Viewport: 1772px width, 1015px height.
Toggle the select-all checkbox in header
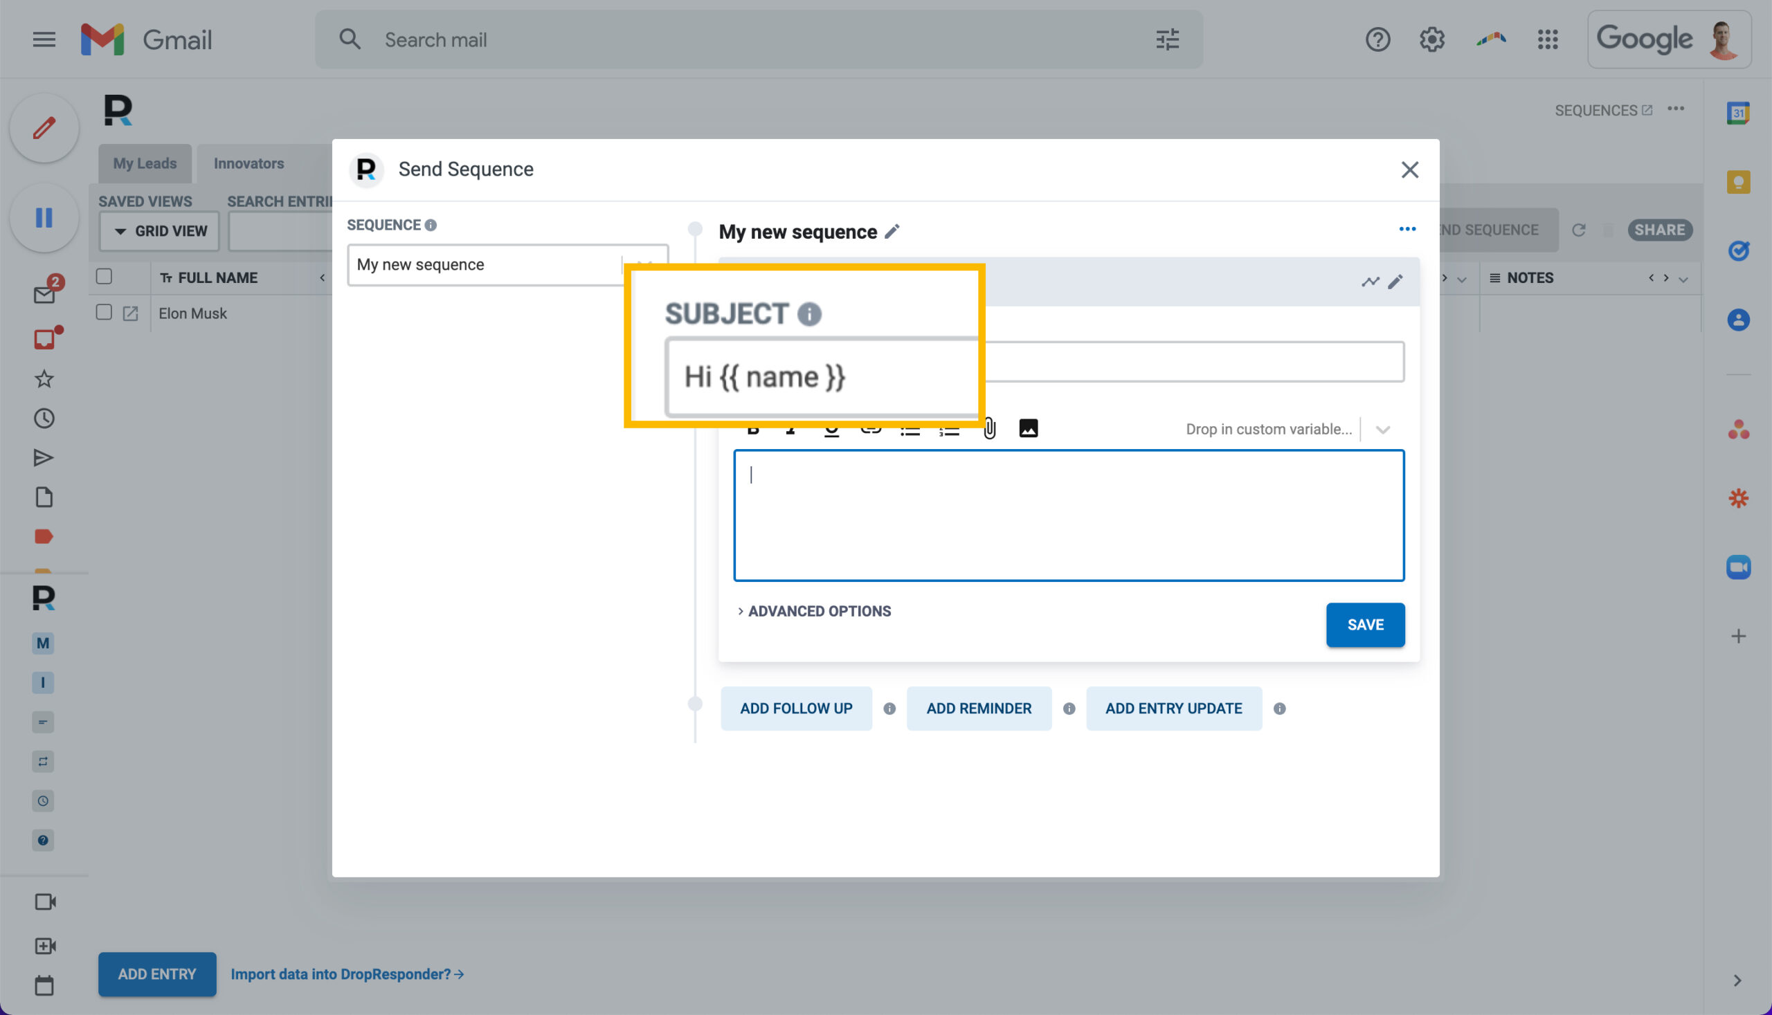click(x=104, y=277)
